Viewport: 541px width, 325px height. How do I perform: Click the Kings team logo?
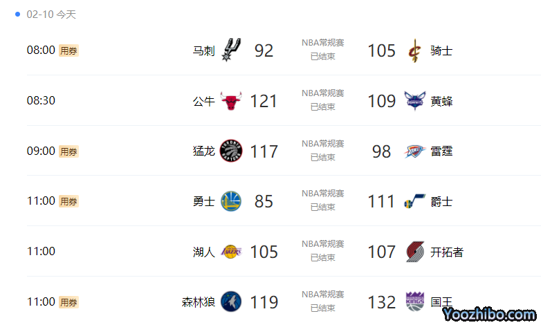[414, 302]
